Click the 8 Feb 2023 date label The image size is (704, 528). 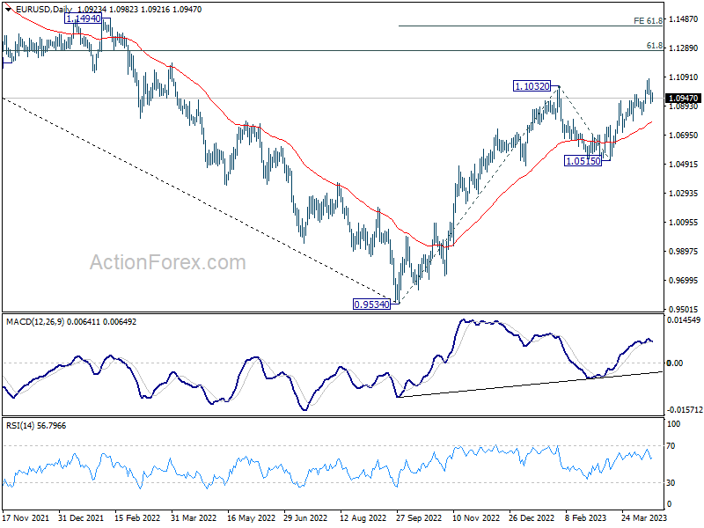click(585, 517)
